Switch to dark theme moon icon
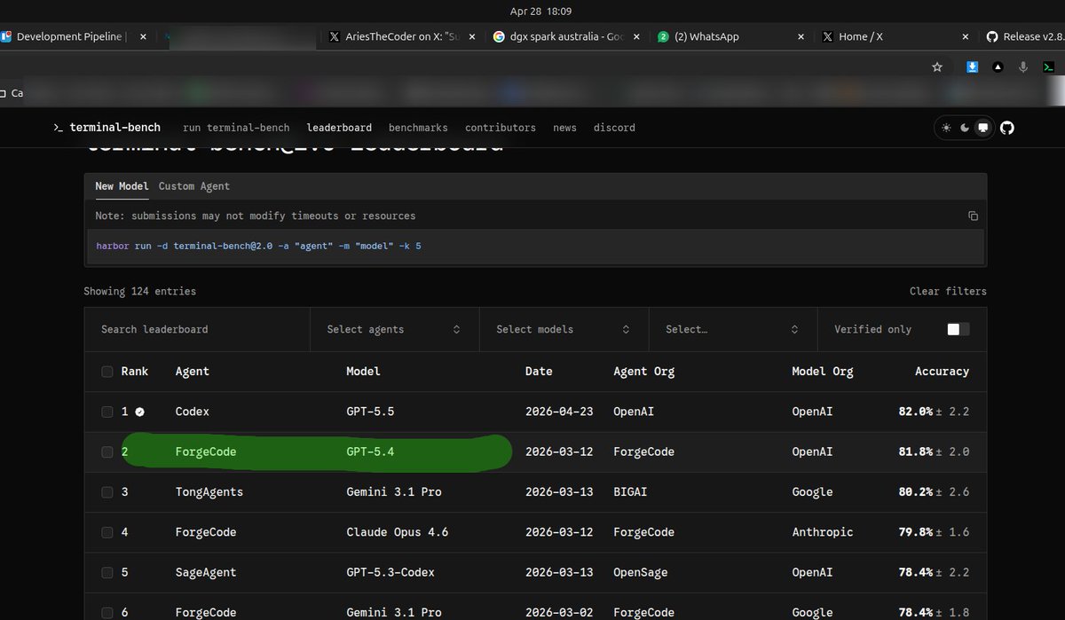Screen dimensions: 1065x620 click(965, 128)
